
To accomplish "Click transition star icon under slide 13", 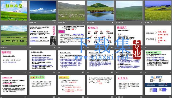I will (x=1, y=72).
